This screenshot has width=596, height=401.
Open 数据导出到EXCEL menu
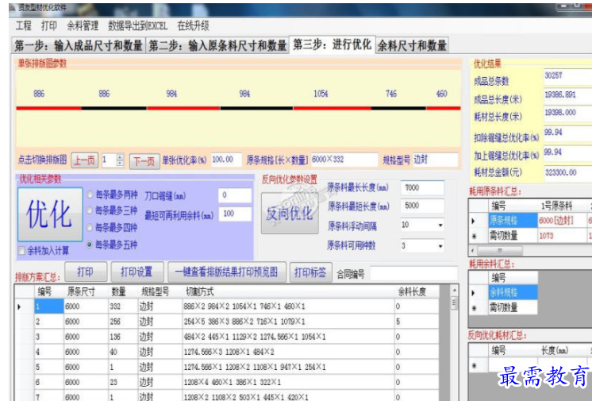(137, 25)
